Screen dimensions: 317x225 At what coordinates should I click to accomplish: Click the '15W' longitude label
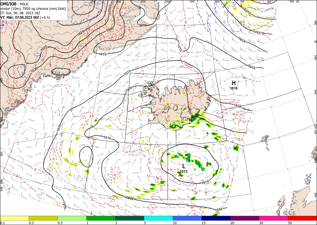[x=192, y=2]
